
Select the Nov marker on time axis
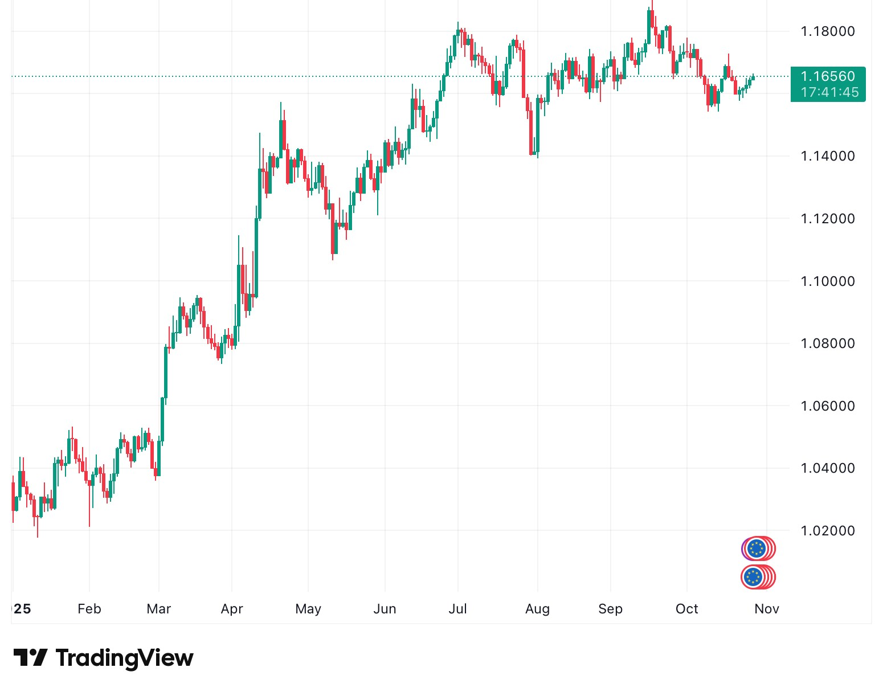click(x=766, y=609)
